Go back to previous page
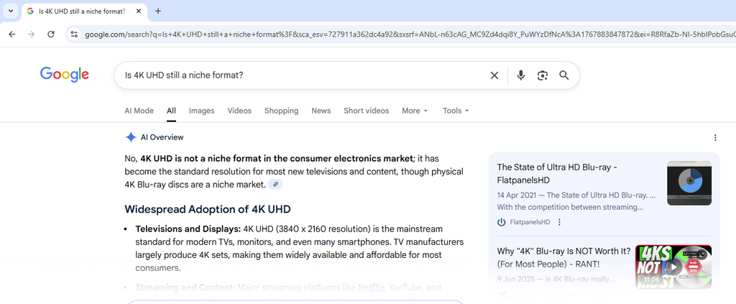 pyautogui.click(x=12, y=34)
